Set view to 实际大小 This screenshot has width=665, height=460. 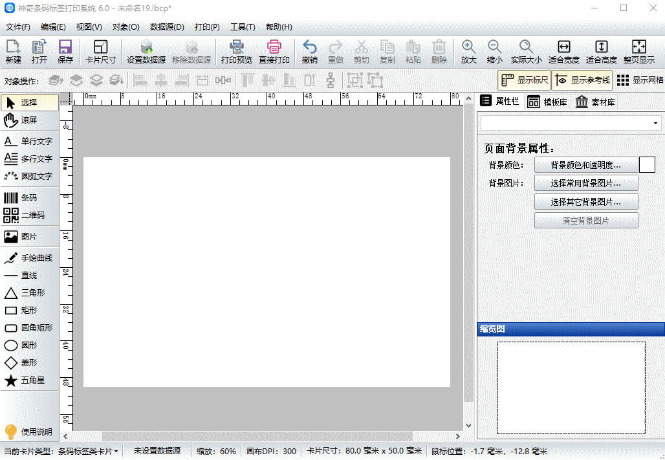click(x=526, y=52)
